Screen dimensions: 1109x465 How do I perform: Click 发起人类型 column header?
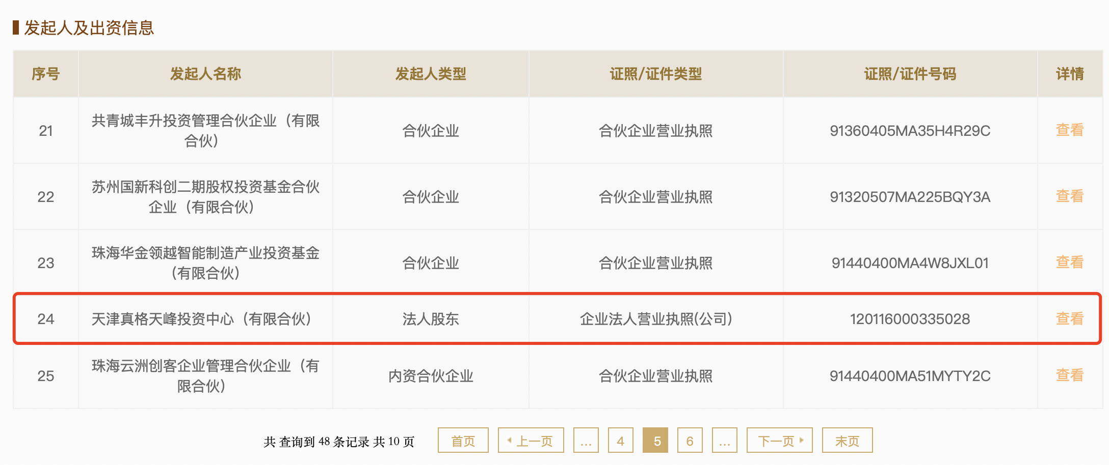(x=431, y=74)
